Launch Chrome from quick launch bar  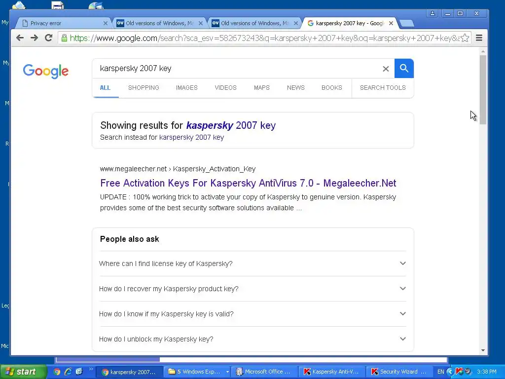(57, 372)
